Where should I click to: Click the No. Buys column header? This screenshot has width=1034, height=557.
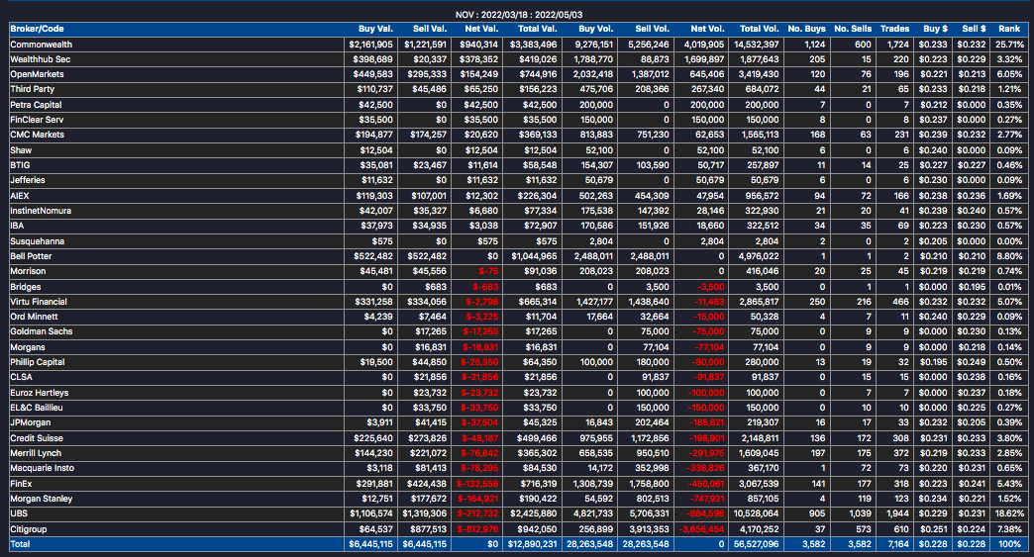pos(806,29)
